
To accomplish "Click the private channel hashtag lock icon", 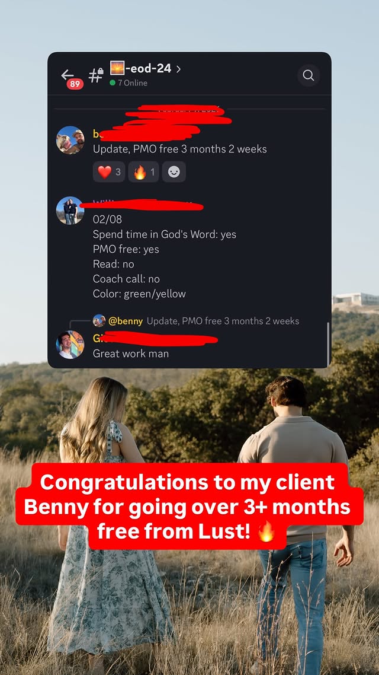I will tap(96, 75).
